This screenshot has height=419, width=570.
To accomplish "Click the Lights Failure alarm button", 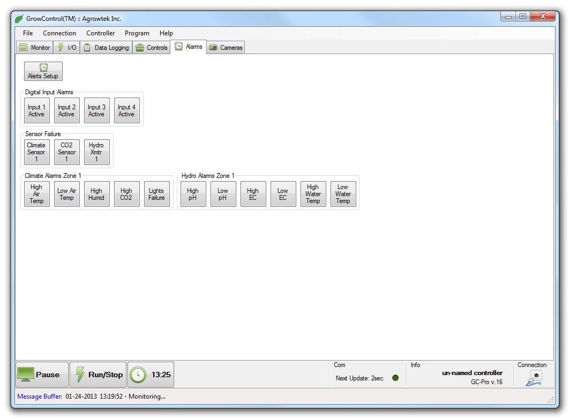I will pyautogui.click(x=156, y=194).
